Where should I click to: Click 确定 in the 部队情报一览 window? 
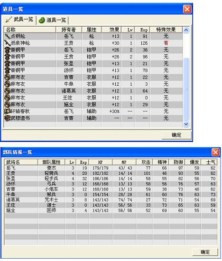(205, 252)
